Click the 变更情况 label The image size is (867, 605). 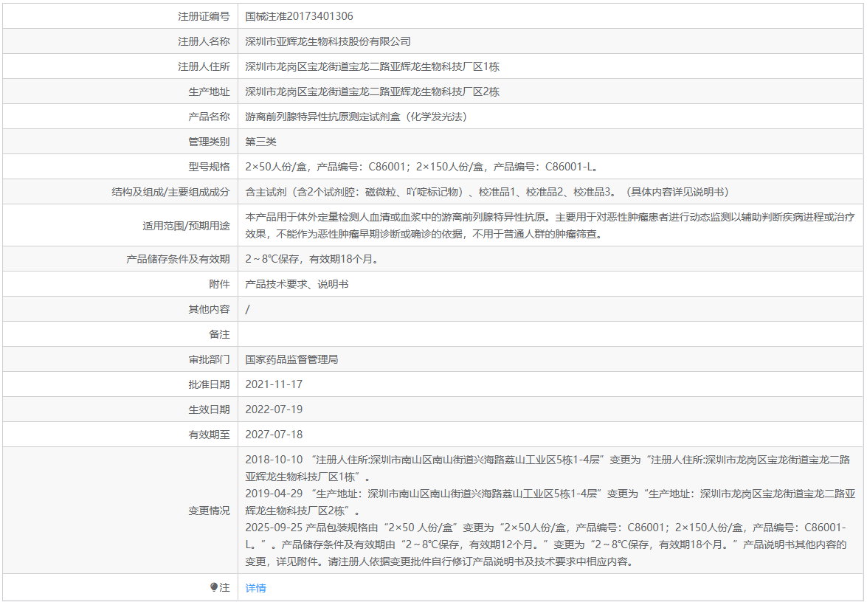[x=209, y=511]
